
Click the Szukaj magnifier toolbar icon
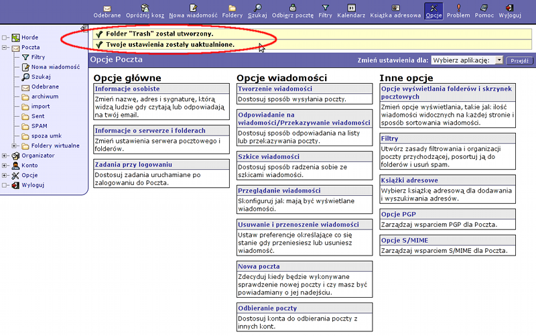(x=257, y=8)
